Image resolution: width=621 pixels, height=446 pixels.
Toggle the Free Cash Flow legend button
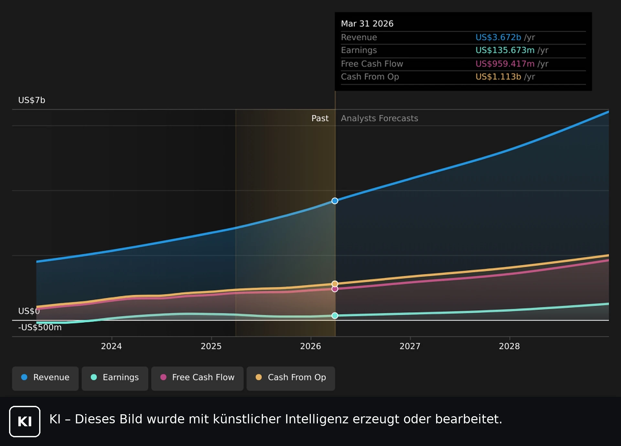(x=197, y=378)
